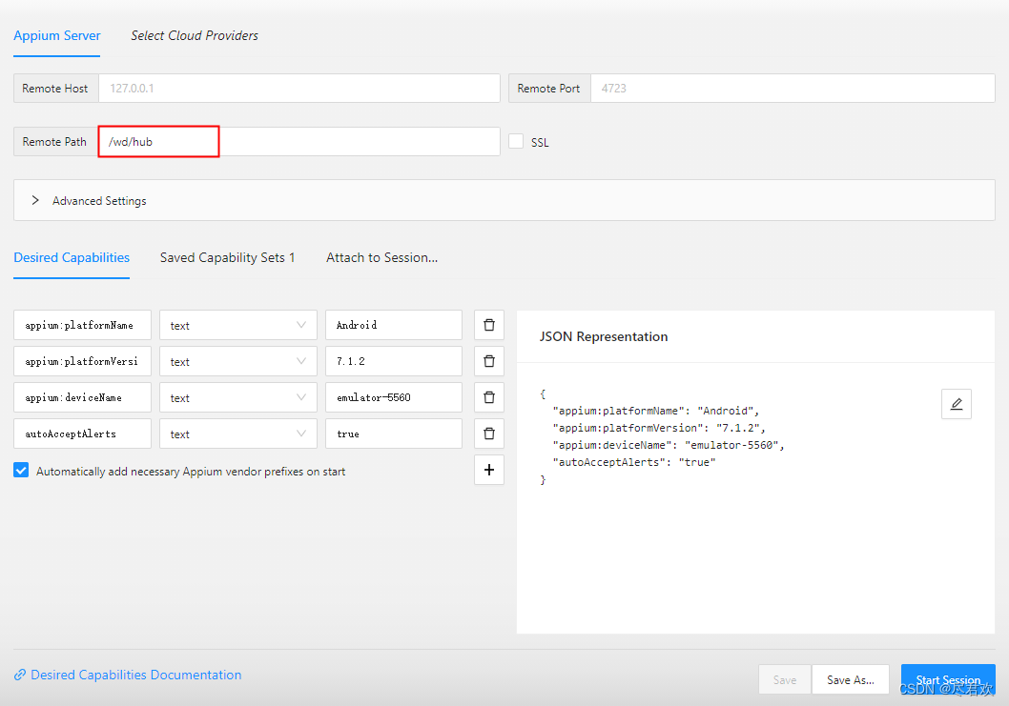Toggle the SSL checkbox
The width and height of the screenshot is (1009, 706).
pyautogui.click(x=515, y=141)
